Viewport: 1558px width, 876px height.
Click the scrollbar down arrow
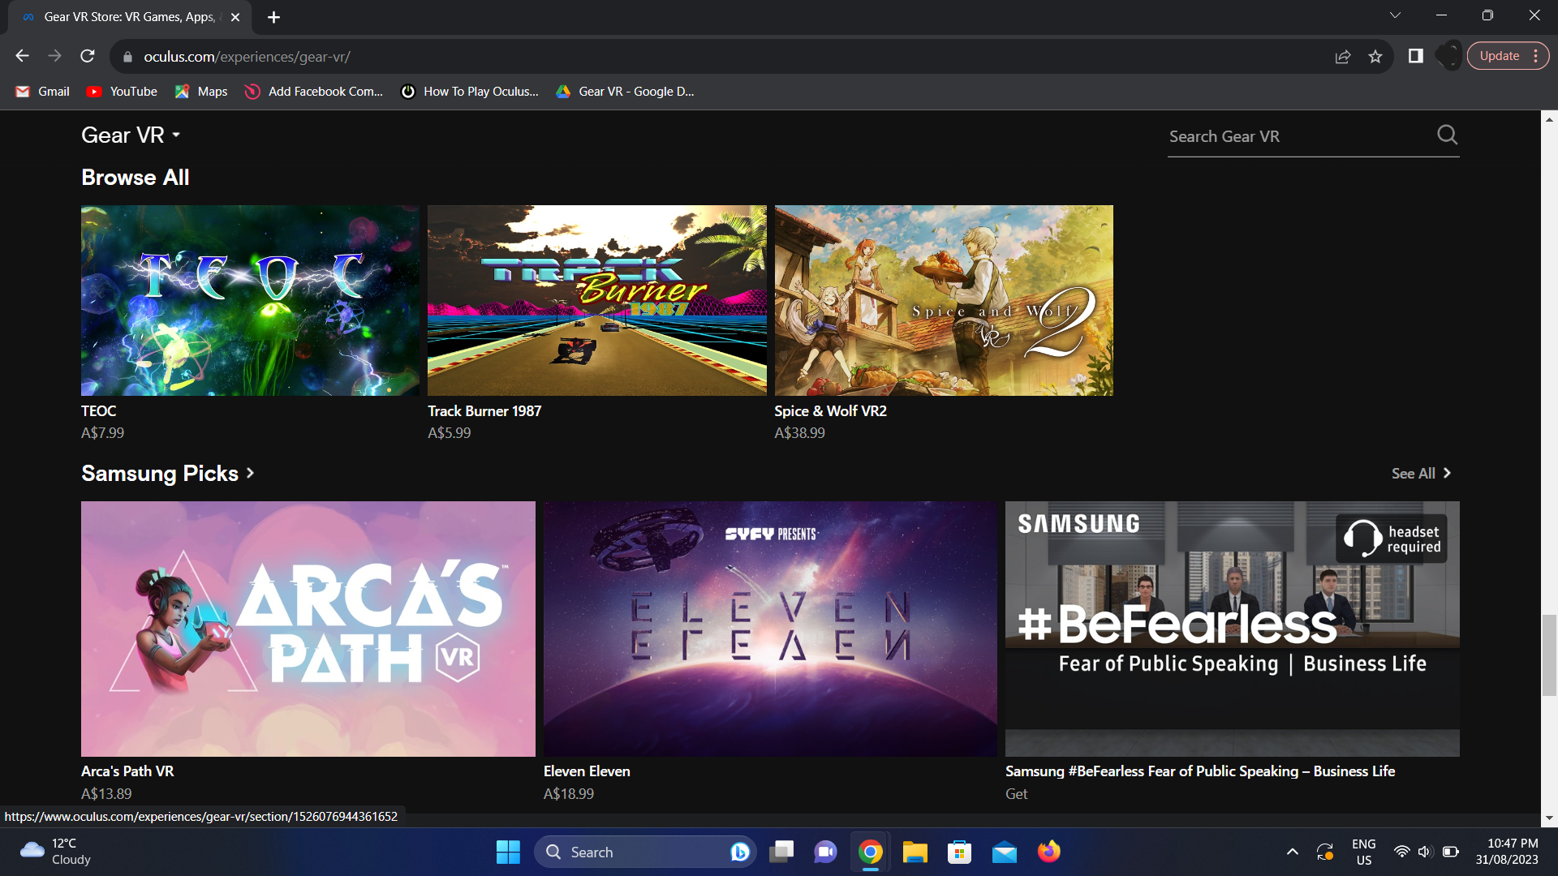pos(1549,818)
